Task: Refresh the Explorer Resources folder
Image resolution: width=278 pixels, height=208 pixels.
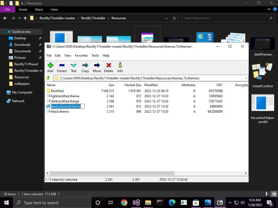Action: pyautogui.click(x=175, y=18)
